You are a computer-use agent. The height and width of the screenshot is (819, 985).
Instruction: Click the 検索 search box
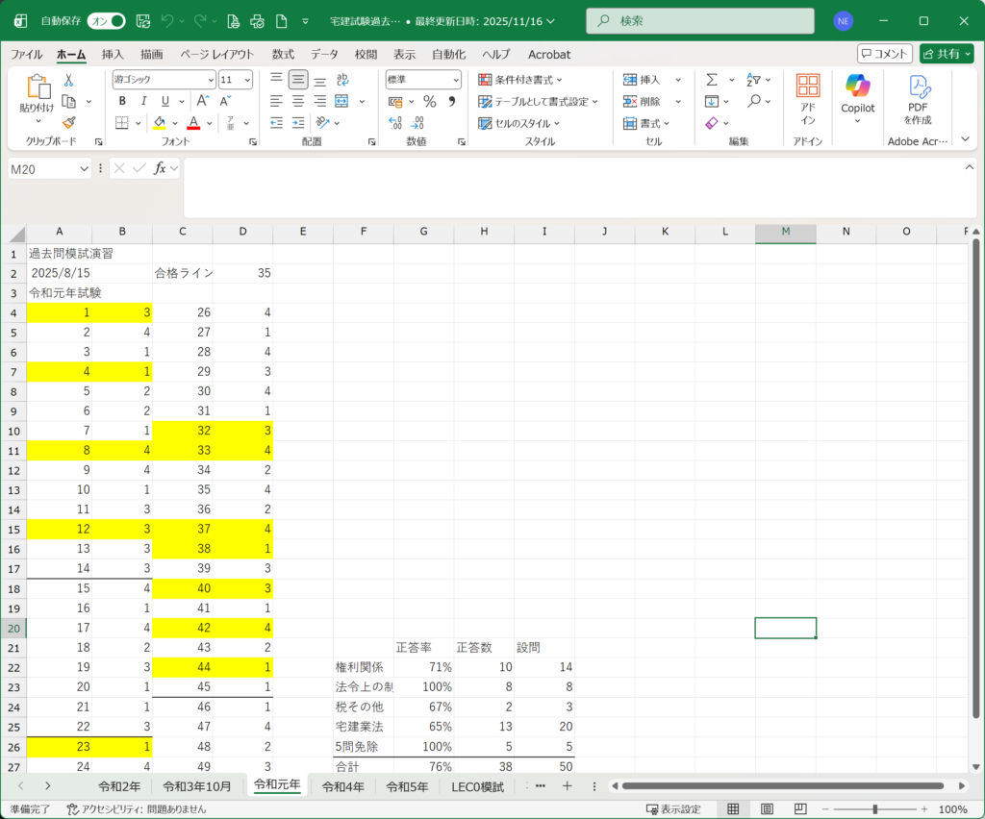[693, 20]
